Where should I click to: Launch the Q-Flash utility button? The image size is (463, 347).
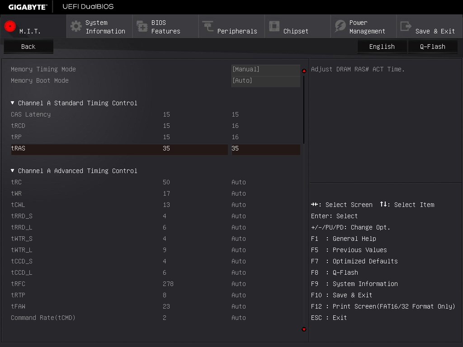click(x=433, y=47)
